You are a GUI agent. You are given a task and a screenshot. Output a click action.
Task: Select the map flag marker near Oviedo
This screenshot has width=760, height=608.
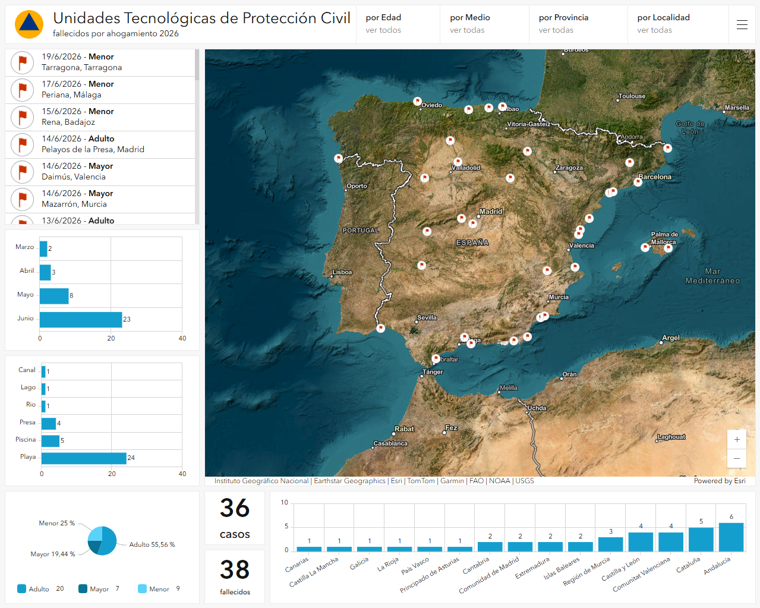417,102
